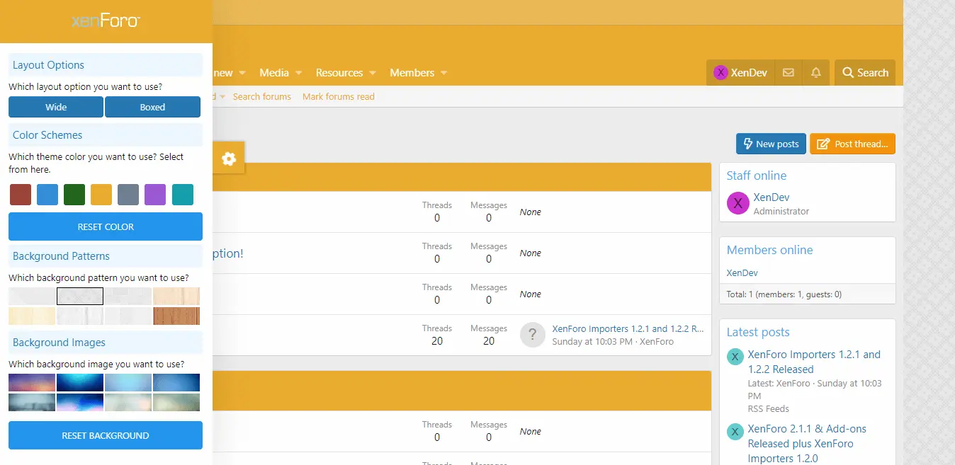Image resolution: width=955 pixels, height=465 pixels.
Task: Click the RESET BACKGROUND button
Action: [106, 435]
